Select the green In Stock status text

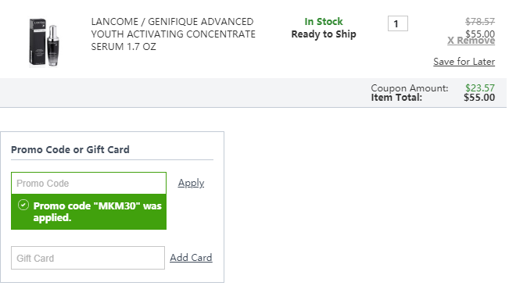[x=324, y=22]
